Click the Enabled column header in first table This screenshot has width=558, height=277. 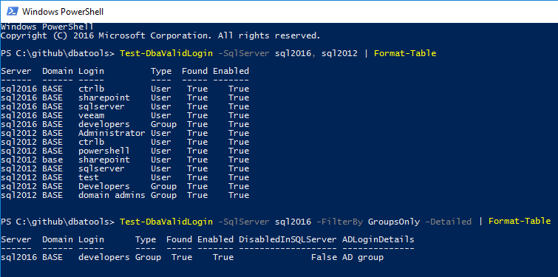[231, 71]
